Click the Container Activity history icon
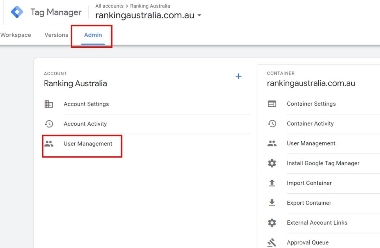Image resolution: width=380 pixels, height=248 pixels. coord(272,124)
